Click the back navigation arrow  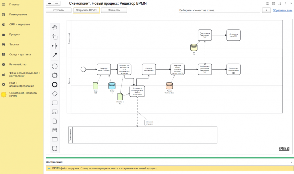click(49, 3)
